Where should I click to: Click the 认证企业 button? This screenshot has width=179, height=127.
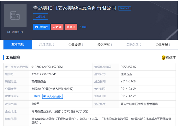[x=41, y=17]
